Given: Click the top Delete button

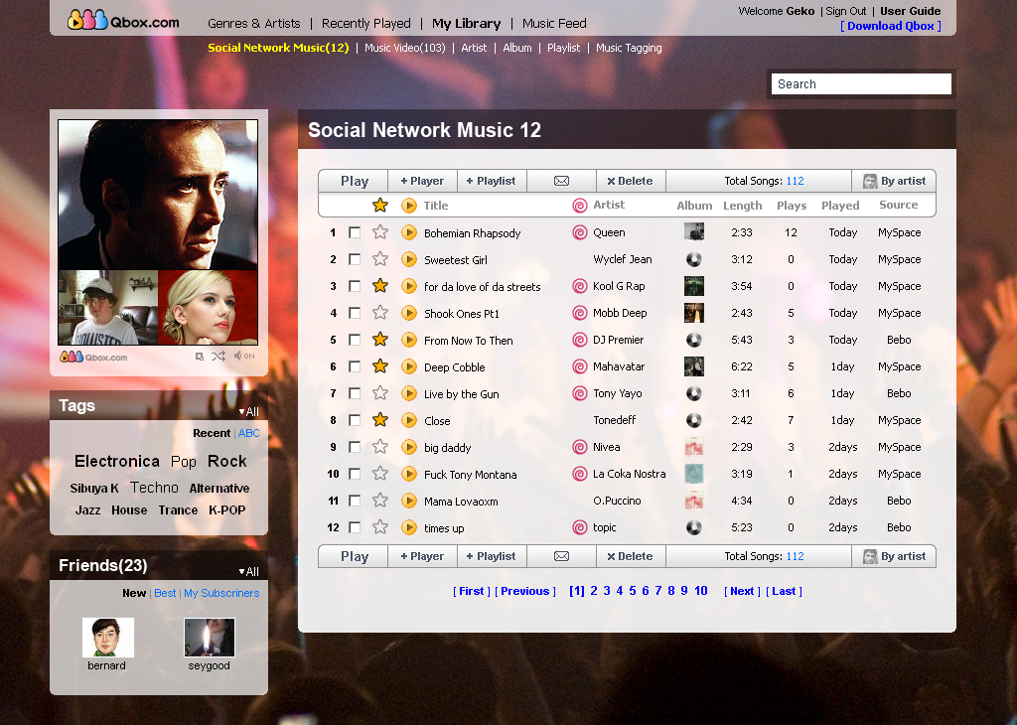Looking at the screenshot, I should click(631, 181).
